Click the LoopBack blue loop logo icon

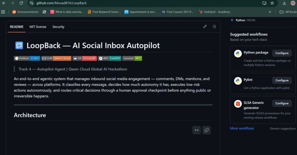coord(19,46)
